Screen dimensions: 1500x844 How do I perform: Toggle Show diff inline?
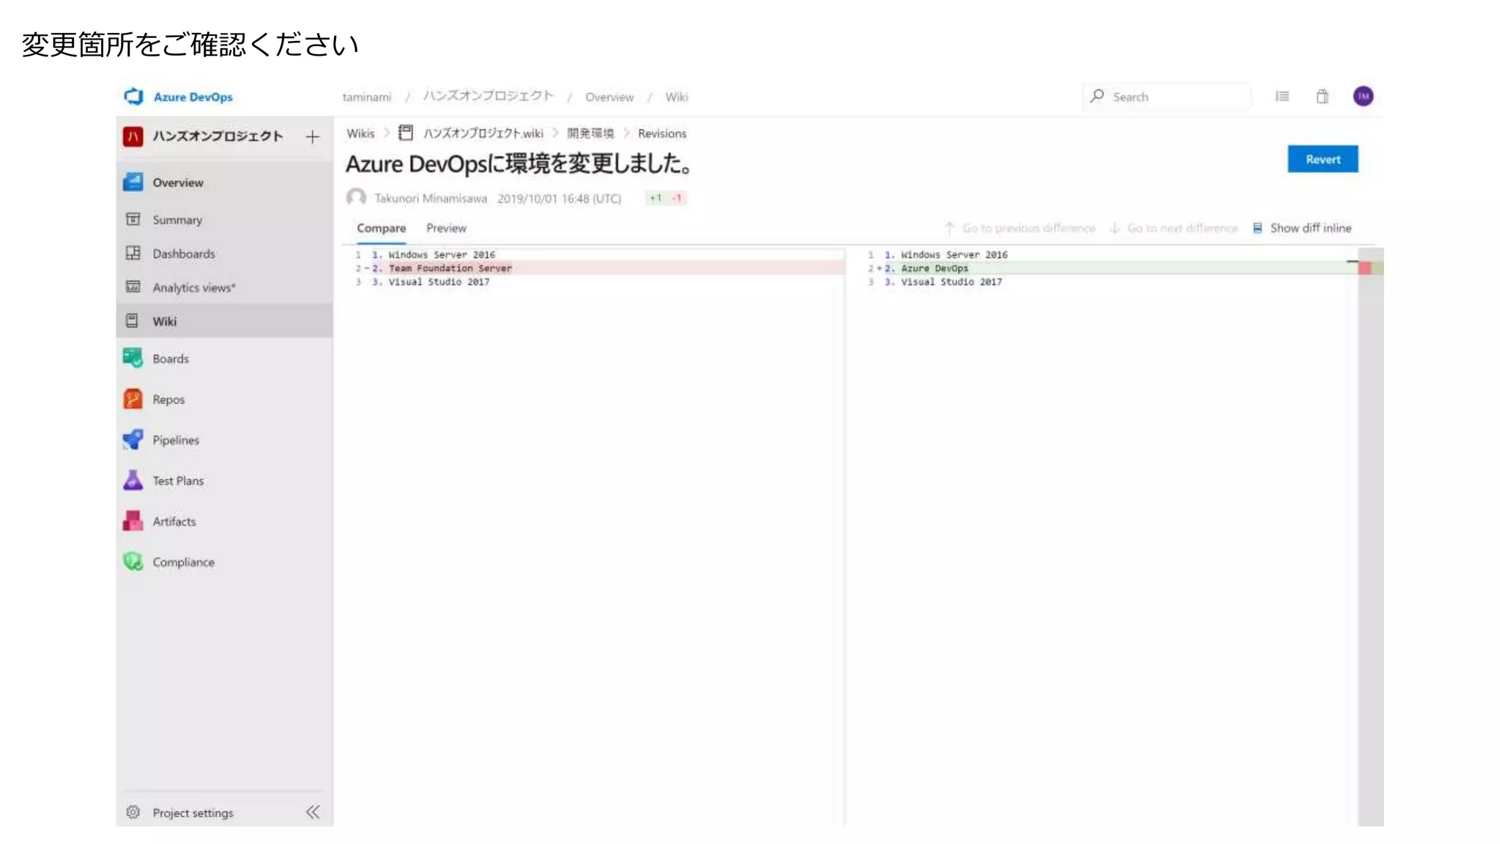click(x=1302, y=228)
